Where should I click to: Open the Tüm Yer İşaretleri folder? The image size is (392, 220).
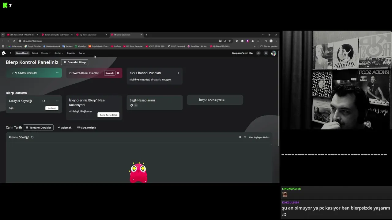pyautogui.click(x=269, y=46)
